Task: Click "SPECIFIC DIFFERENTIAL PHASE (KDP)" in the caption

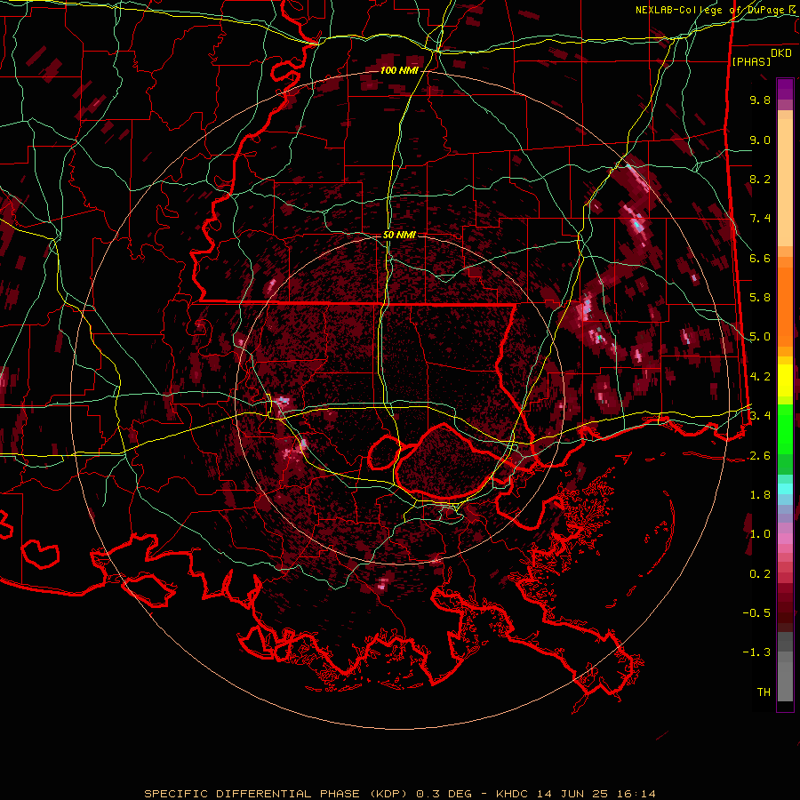Action: pos(277,794)
